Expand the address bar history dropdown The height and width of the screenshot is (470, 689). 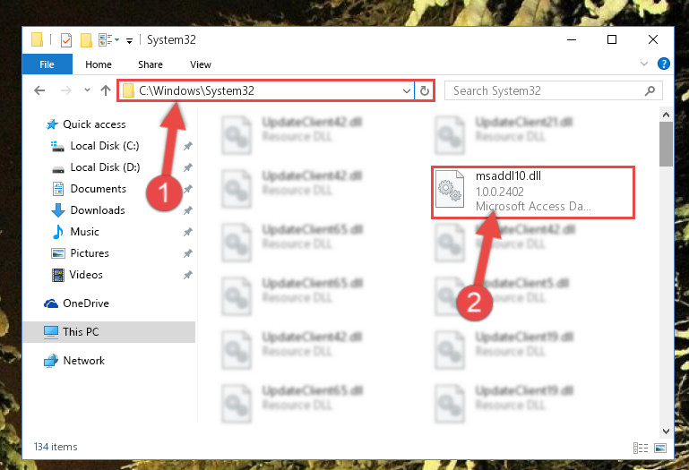click(x=407, y=91)
